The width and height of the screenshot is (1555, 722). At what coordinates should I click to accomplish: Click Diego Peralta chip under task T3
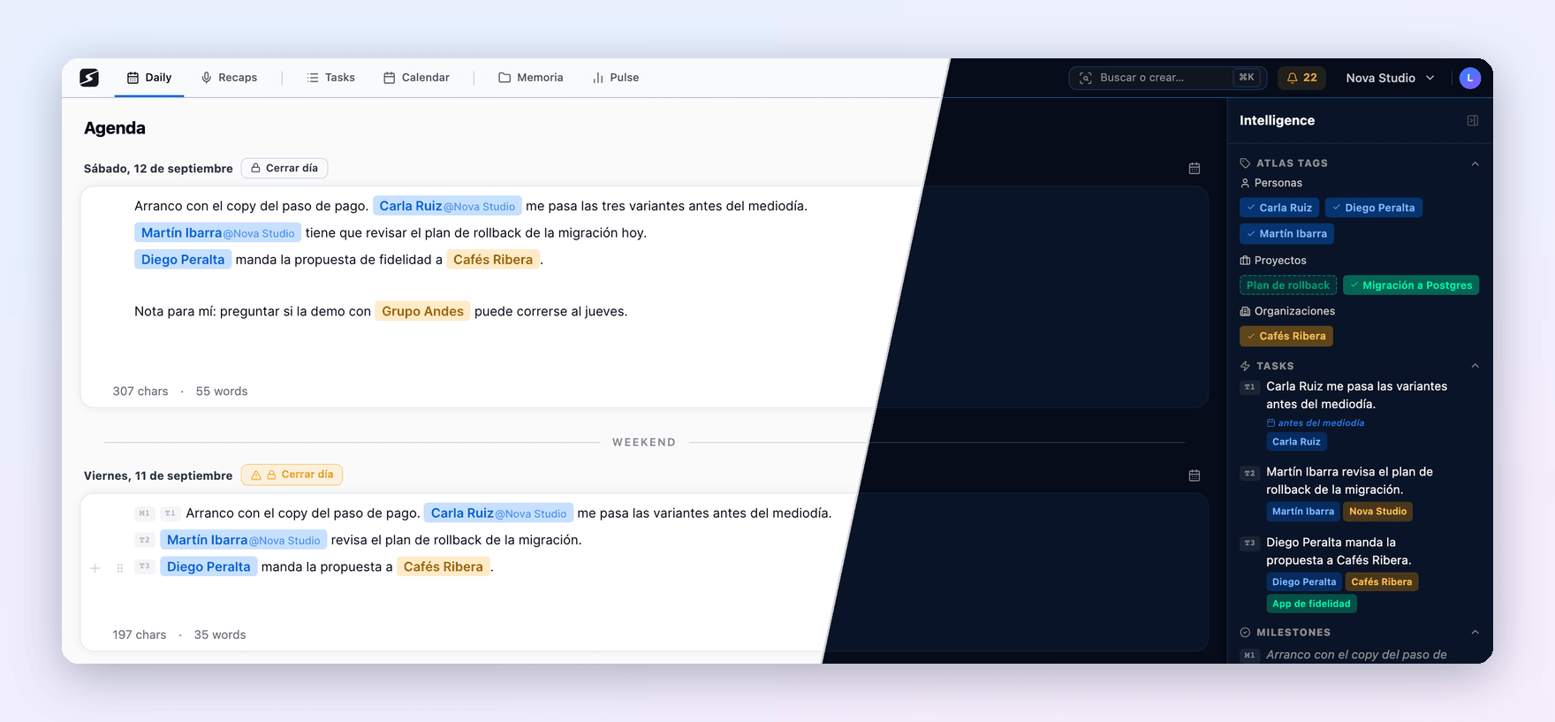pos(1304,581)
